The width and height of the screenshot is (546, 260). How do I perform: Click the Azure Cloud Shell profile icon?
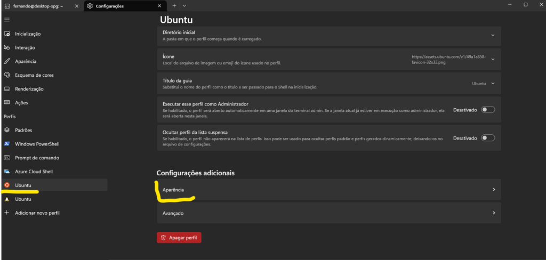tap(6, 172)
